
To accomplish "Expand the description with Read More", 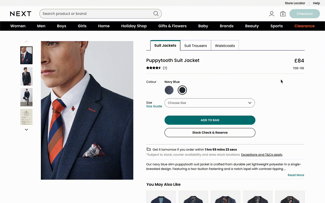I will (x=296, y=175).
